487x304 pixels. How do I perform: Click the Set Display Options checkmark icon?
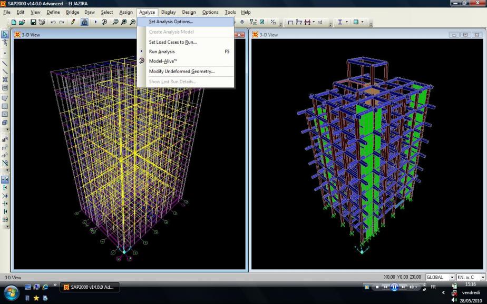262,22
